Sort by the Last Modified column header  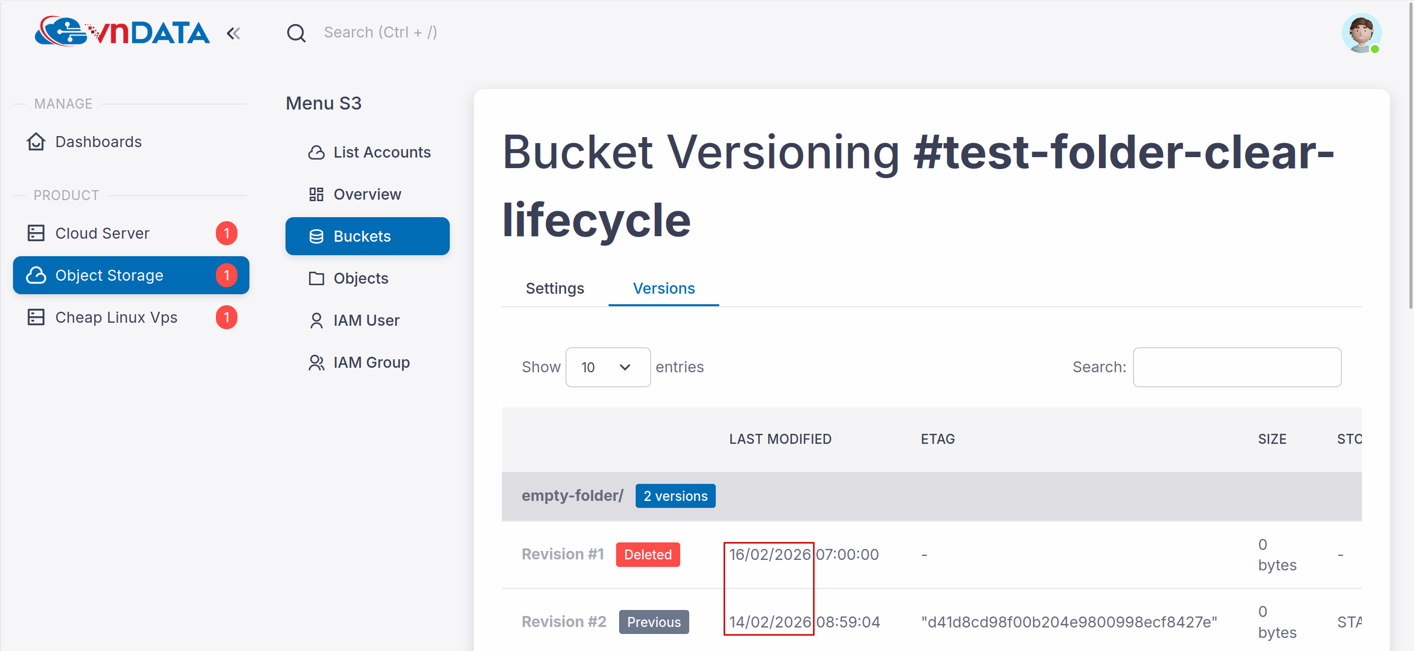click(779, 439)
